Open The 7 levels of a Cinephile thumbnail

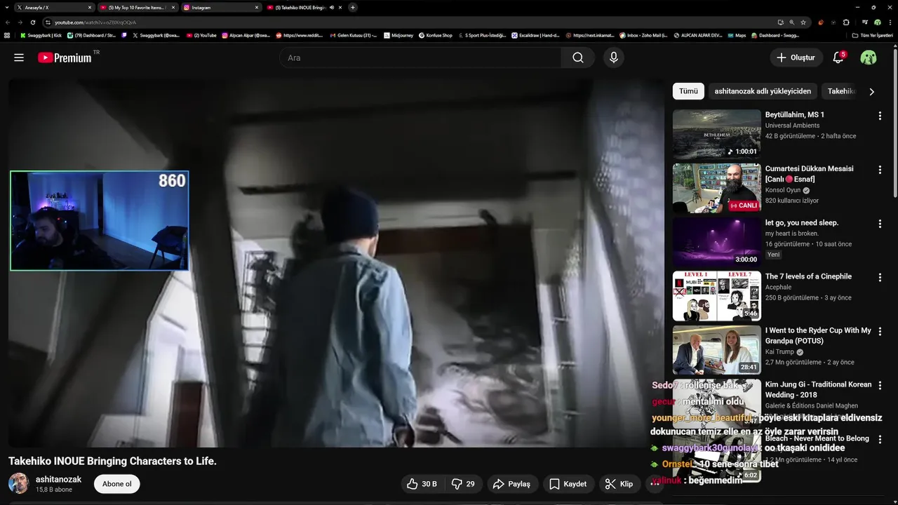point(717,296)
